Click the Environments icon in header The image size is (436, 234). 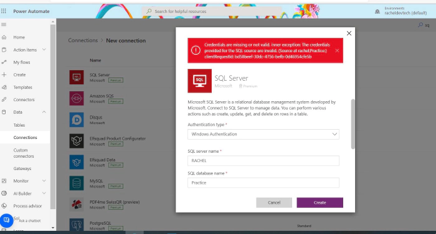pyautogui.click(x=377, y=11)
